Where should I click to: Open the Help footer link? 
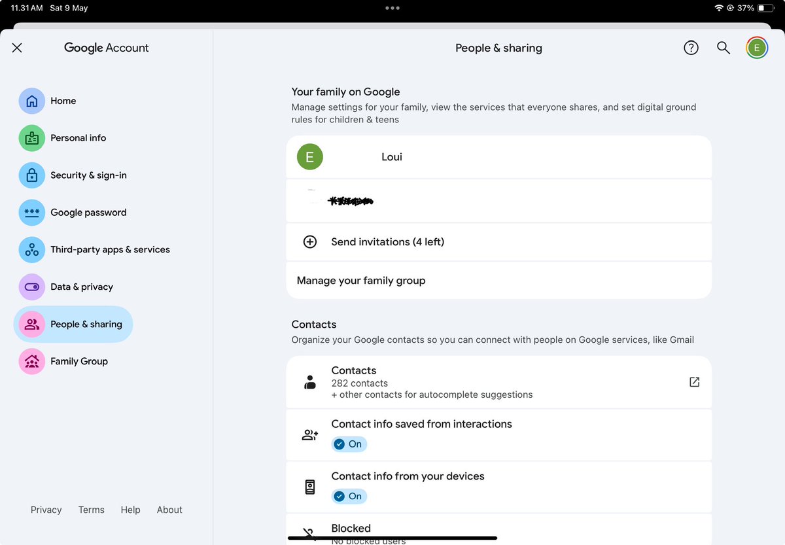[x=130, y=510]
